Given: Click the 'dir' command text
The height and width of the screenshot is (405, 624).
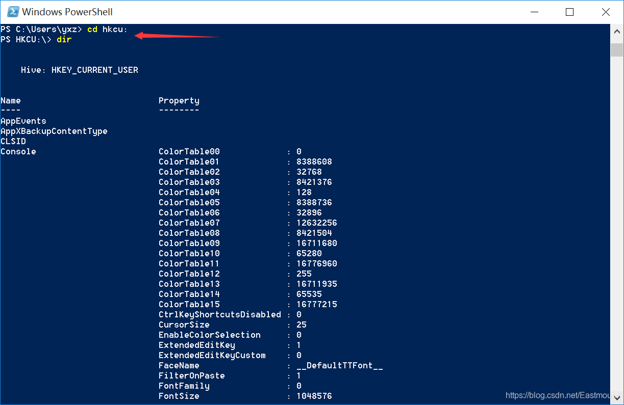Looking at the screenshot, I should (64, 39).
